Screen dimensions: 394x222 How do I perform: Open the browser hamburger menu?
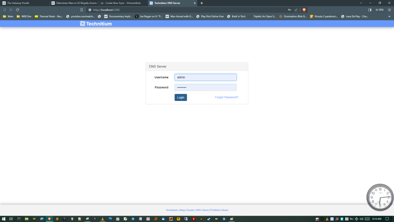click(x=389, y=10)
